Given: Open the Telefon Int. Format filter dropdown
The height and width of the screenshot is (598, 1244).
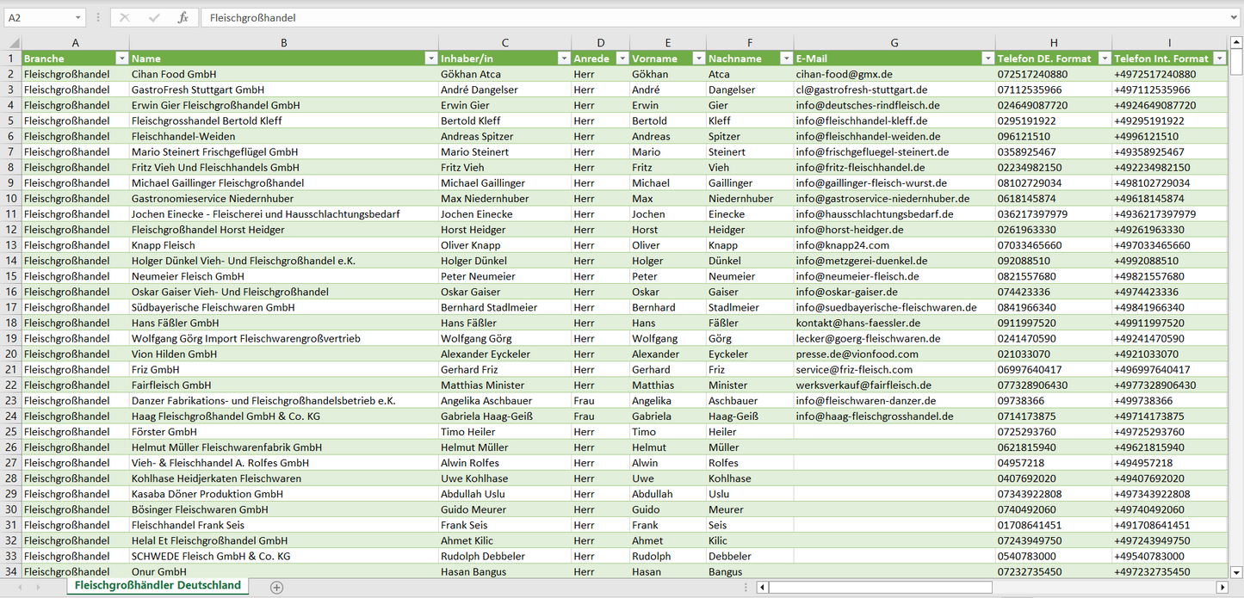Looking at the screenshot, I should pyautogui.click(x=1219, y=59).
